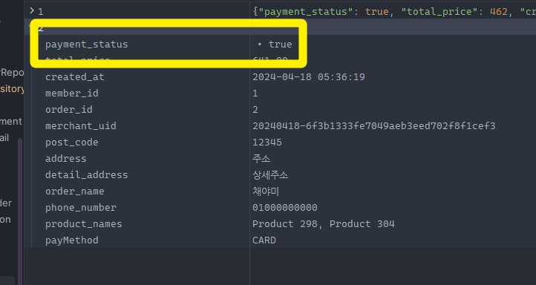The height and width of the screenshot is (285, 536).
Task: Click the phone_number field name
Action: [x=81, y=208]
